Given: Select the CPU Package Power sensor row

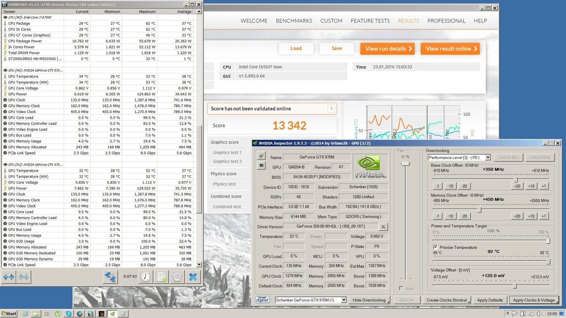Looking at the screenshot, I should (98, 41).
